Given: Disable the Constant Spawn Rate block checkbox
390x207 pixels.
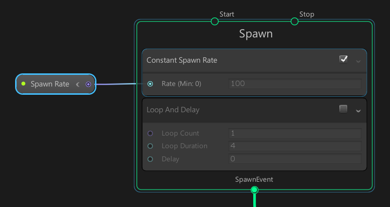Looking at the screenshot, I should 343,59.
